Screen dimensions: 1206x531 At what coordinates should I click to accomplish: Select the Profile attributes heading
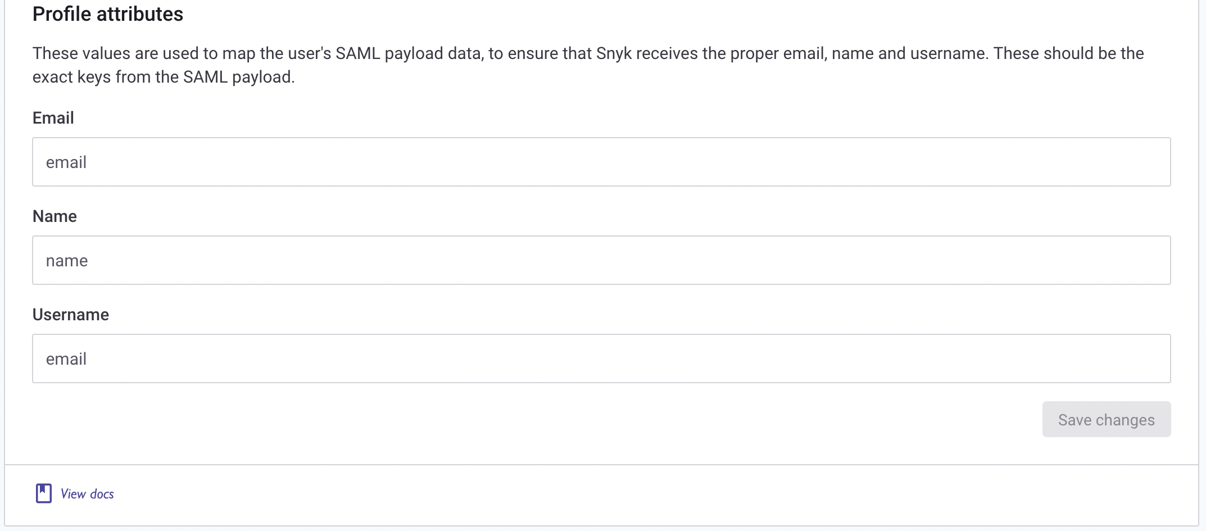point(108,13)
